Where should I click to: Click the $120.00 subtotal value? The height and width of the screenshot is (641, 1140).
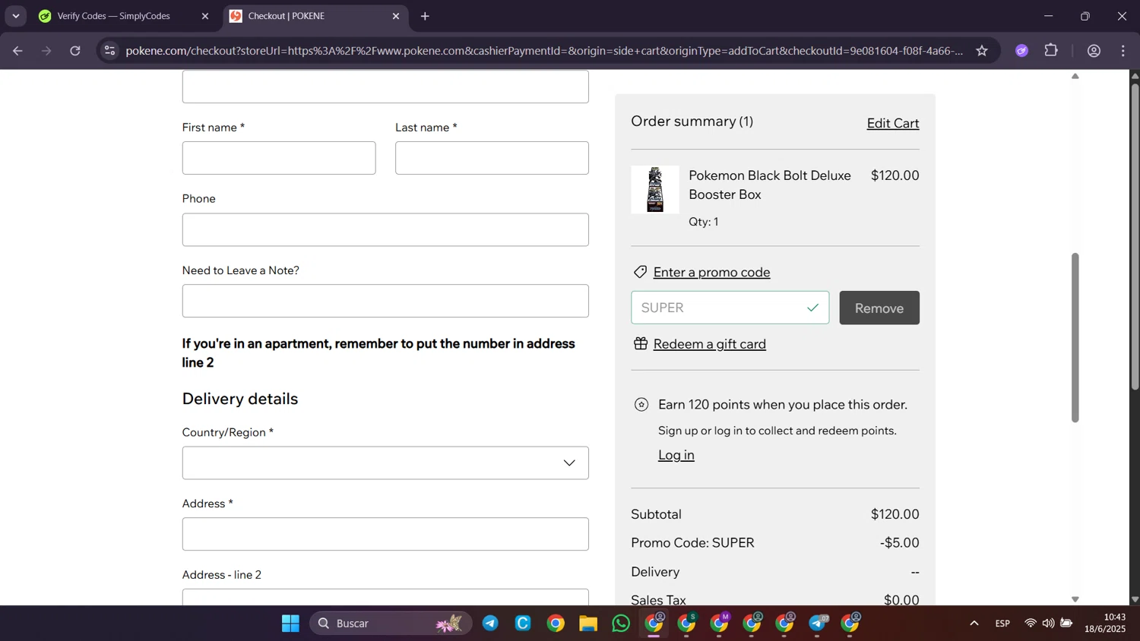895,514
